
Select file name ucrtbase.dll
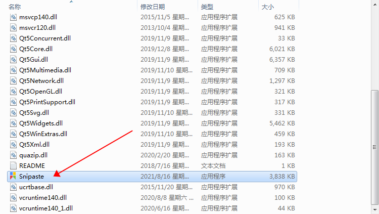pyautogui.click(x=36, y=187)
